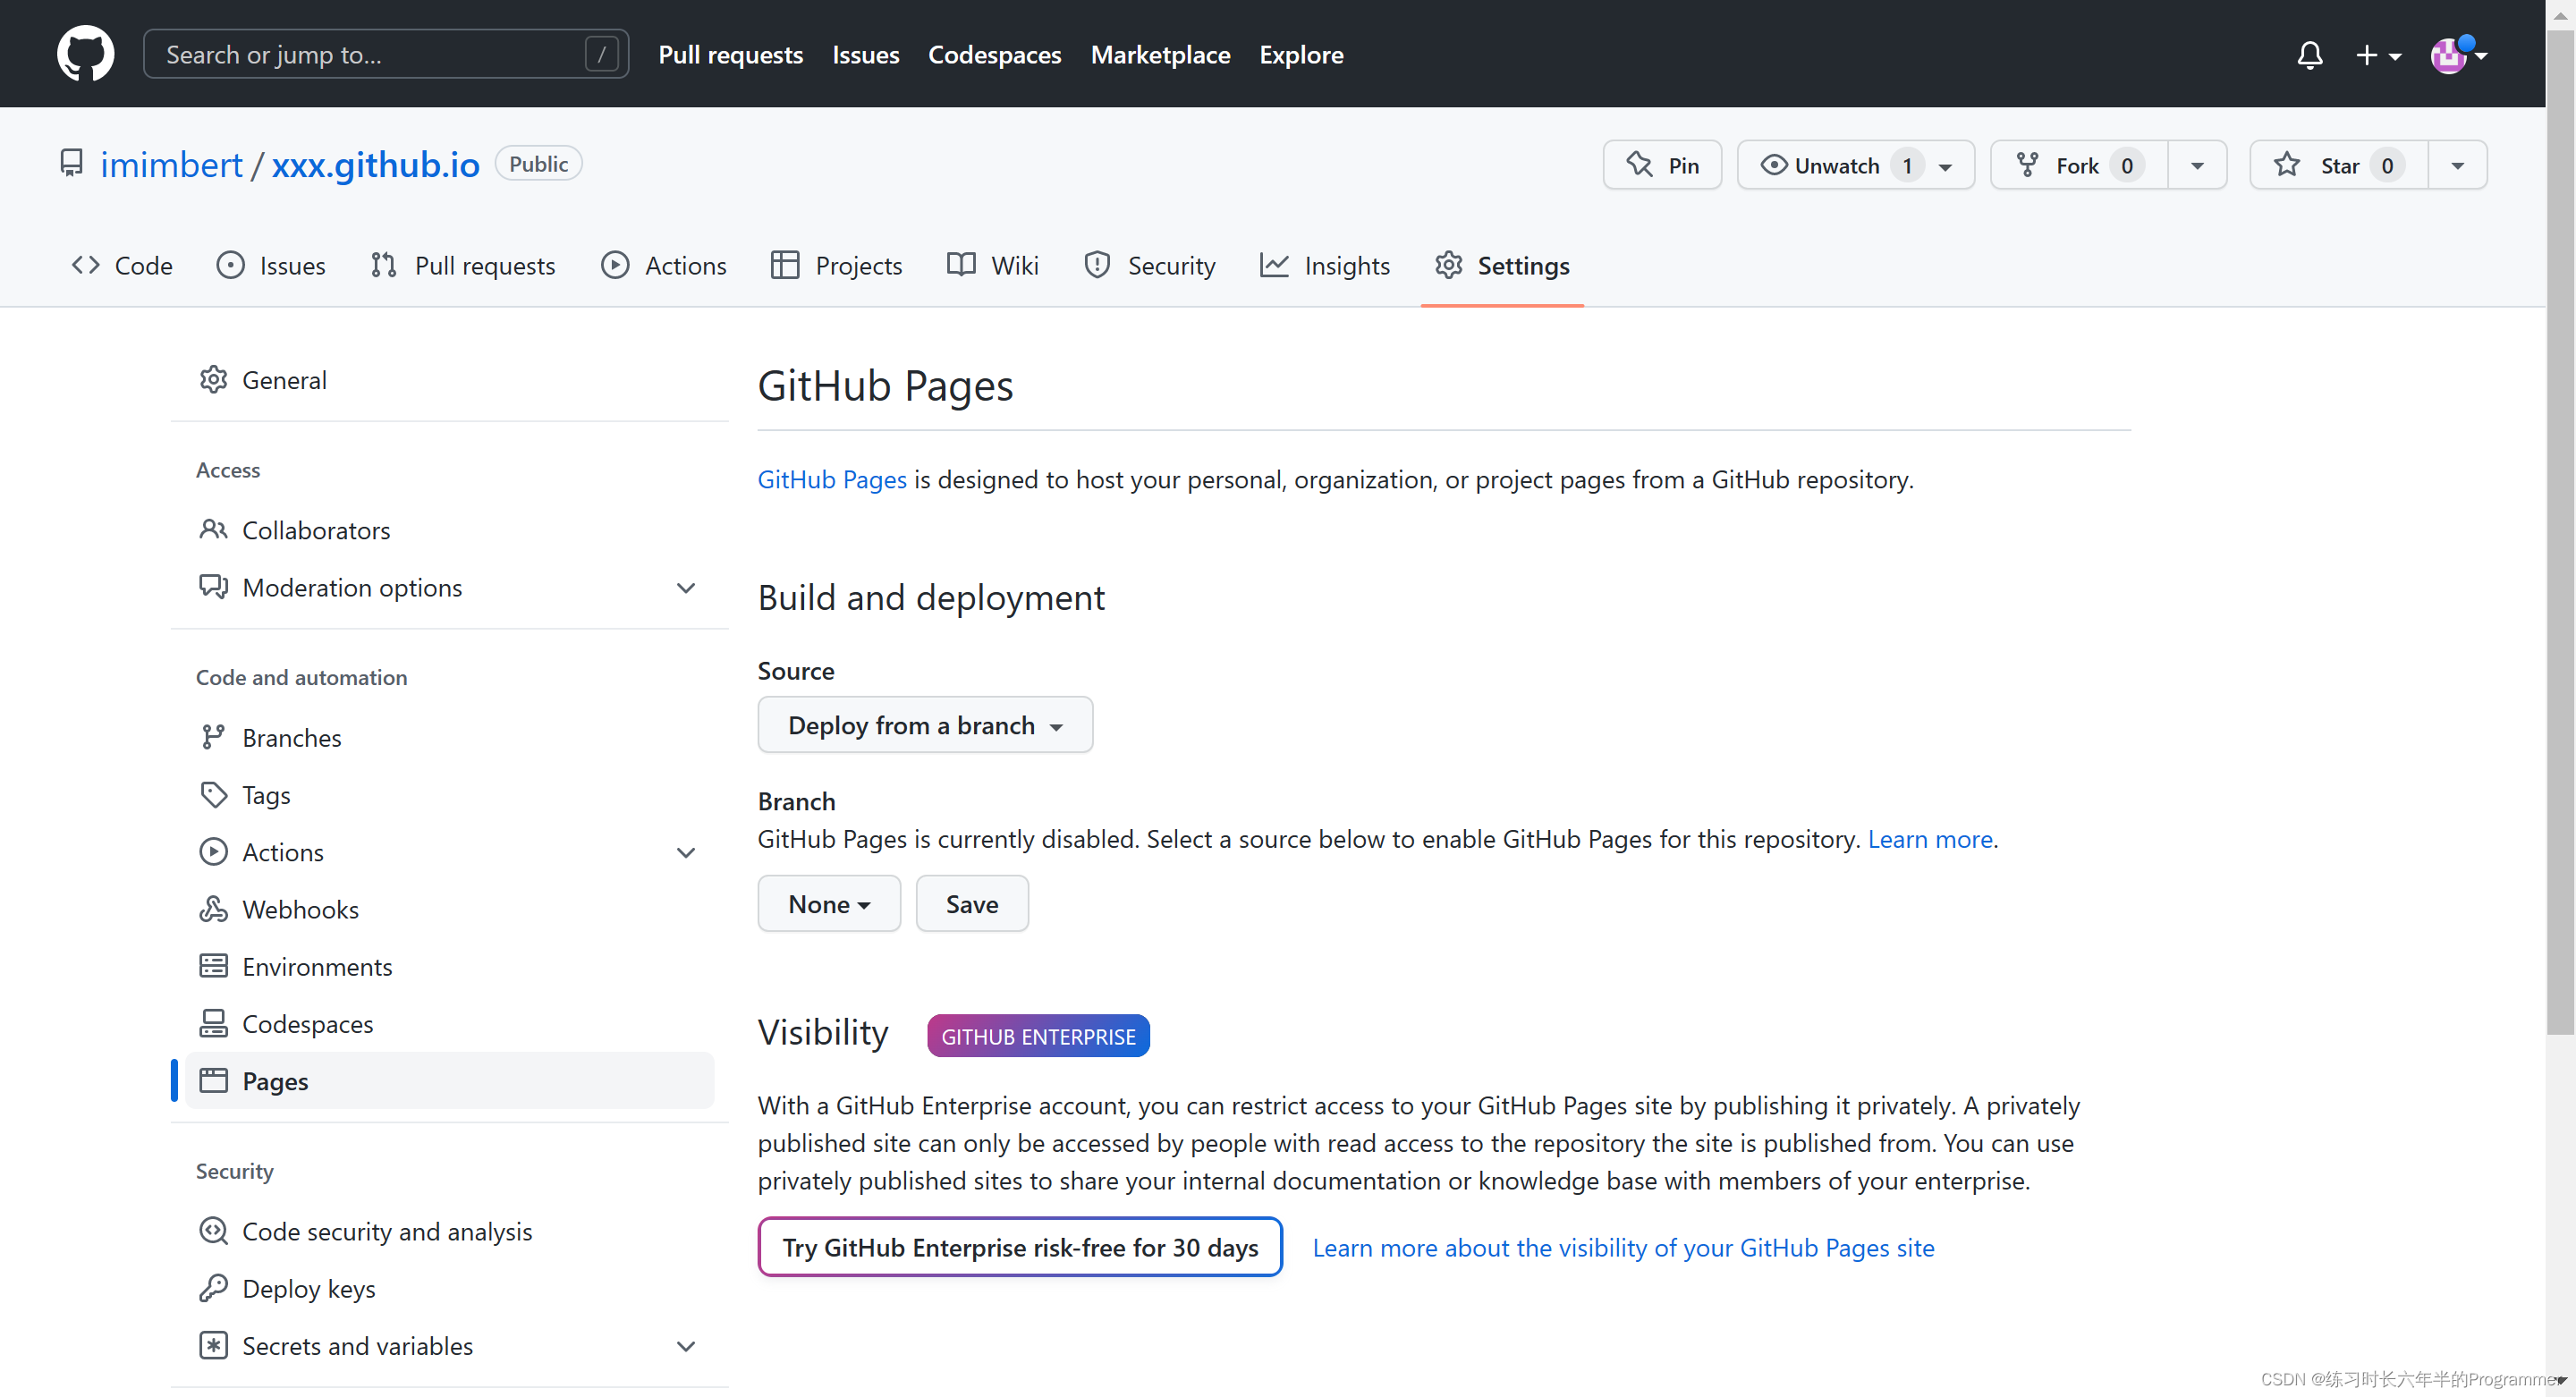Select the Wiki tab
The width and height of the screenshot is (2576, 1397).
tap(994, 265)
